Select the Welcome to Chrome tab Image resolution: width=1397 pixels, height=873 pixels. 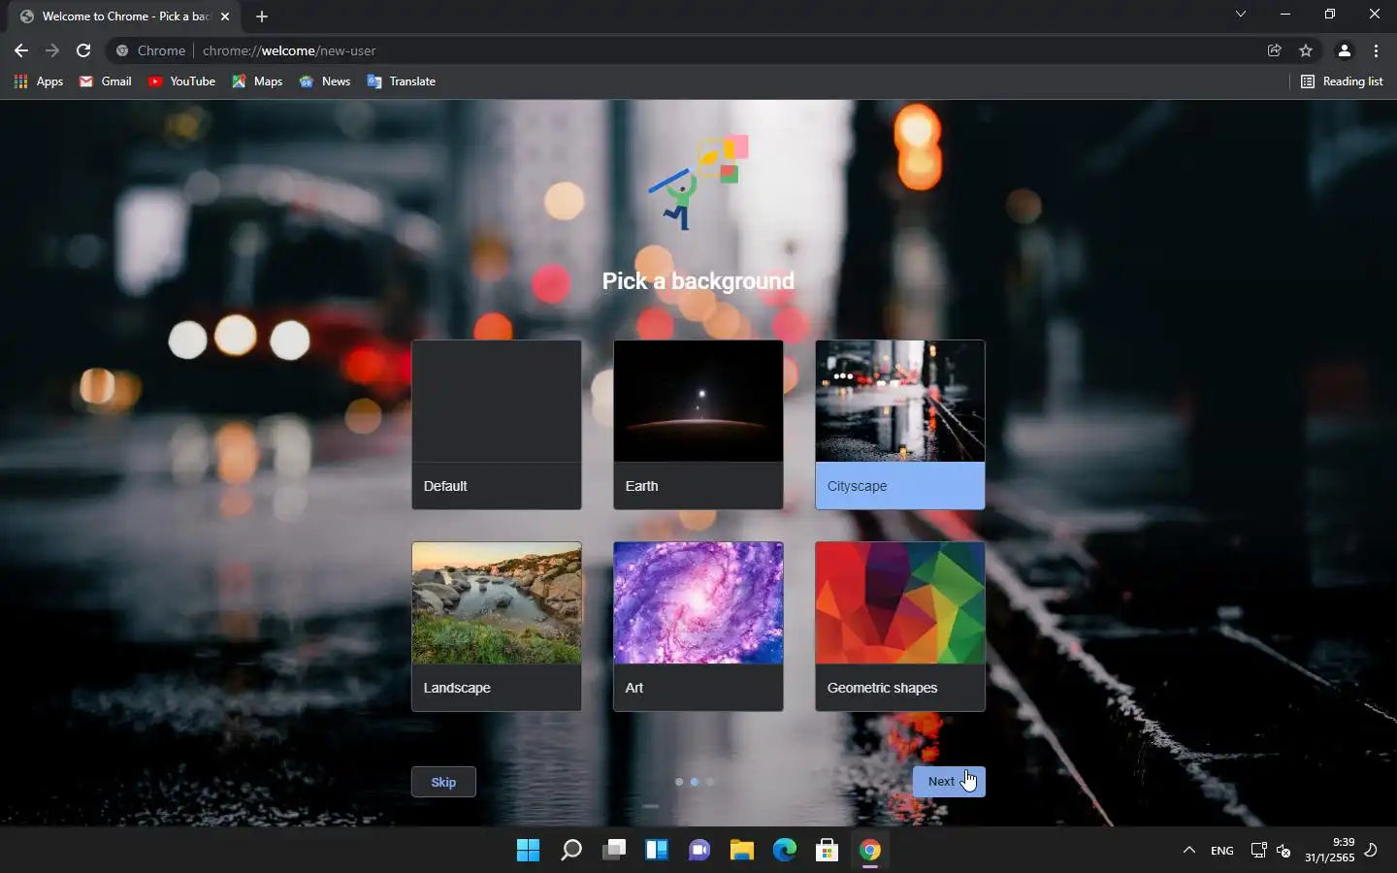(x=126, y=16)
